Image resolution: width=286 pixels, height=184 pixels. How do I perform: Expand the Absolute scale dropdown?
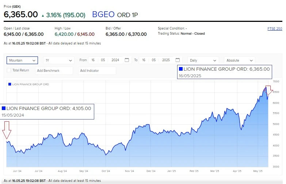point(240,60)
